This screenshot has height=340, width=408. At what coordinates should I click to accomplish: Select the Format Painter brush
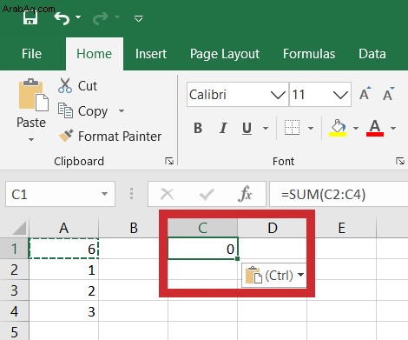click(x=66, y=136)
